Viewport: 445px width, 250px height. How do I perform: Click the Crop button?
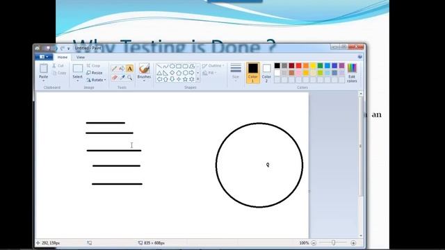(x=93, y=66)
